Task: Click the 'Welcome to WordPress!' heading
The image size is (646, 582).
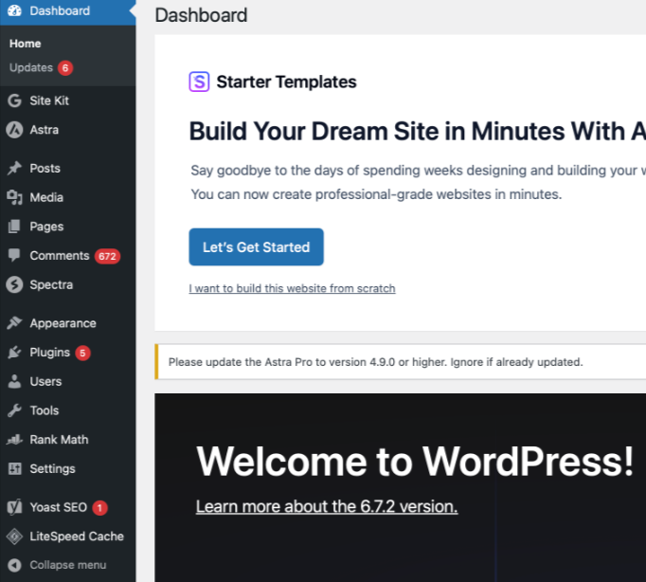Action: [415, 462]
